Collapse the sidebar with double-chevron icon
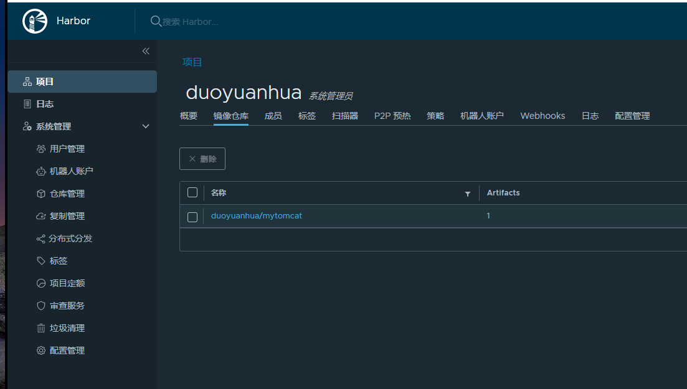The height and width of the screenshot is (389, 687). click(x=146, y=51)
